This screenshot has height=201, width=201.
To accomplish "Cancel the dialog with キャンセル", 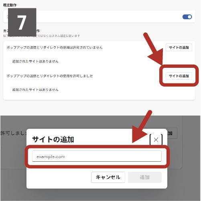I will coord(108,177).
